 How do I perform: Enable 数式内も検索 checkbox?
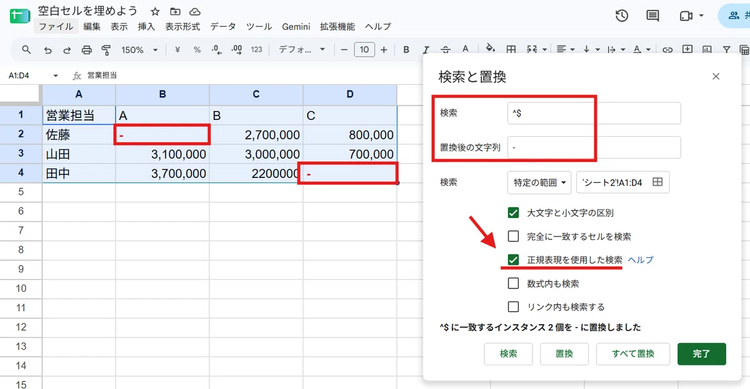click(513, 283)
